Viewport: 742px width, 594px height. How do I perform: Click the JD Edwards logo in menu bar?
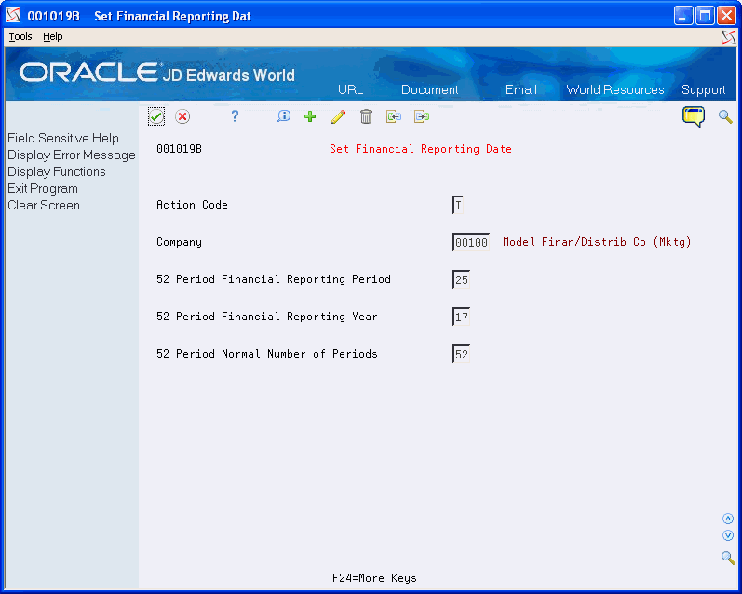point(729,37)
